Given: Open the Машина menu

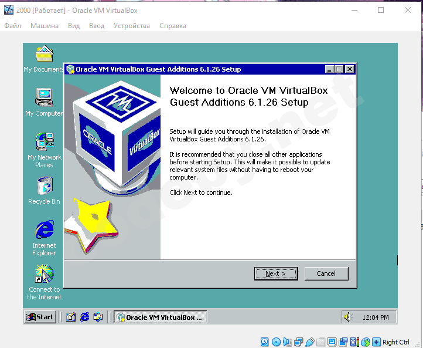Looking at the screenshot, I should click(x=45, y=26).
